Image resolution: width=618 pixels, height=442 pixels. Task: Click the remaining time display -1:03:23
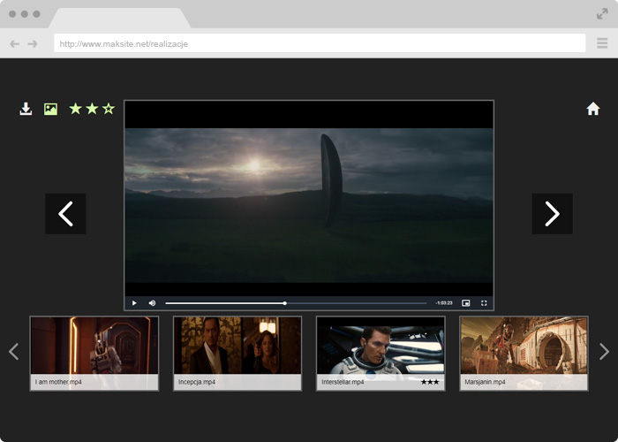tap(444, 303)
